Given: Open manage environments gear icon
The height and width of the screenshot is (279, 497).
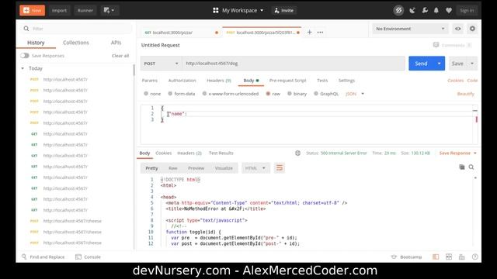Looking at the screenshot, I should [472, 29].
